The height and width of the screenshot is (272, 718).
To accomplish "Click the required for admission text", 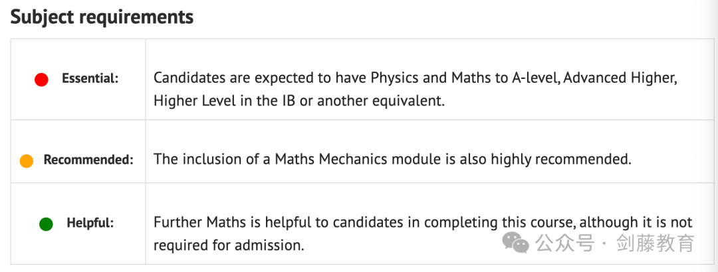I will [x=229, y=245].
